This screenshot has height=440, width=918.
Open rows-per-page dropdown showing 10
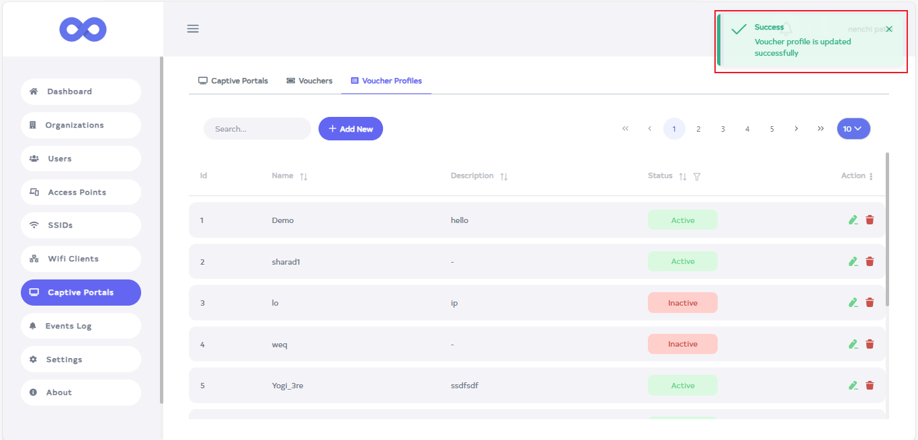point(853,129)
